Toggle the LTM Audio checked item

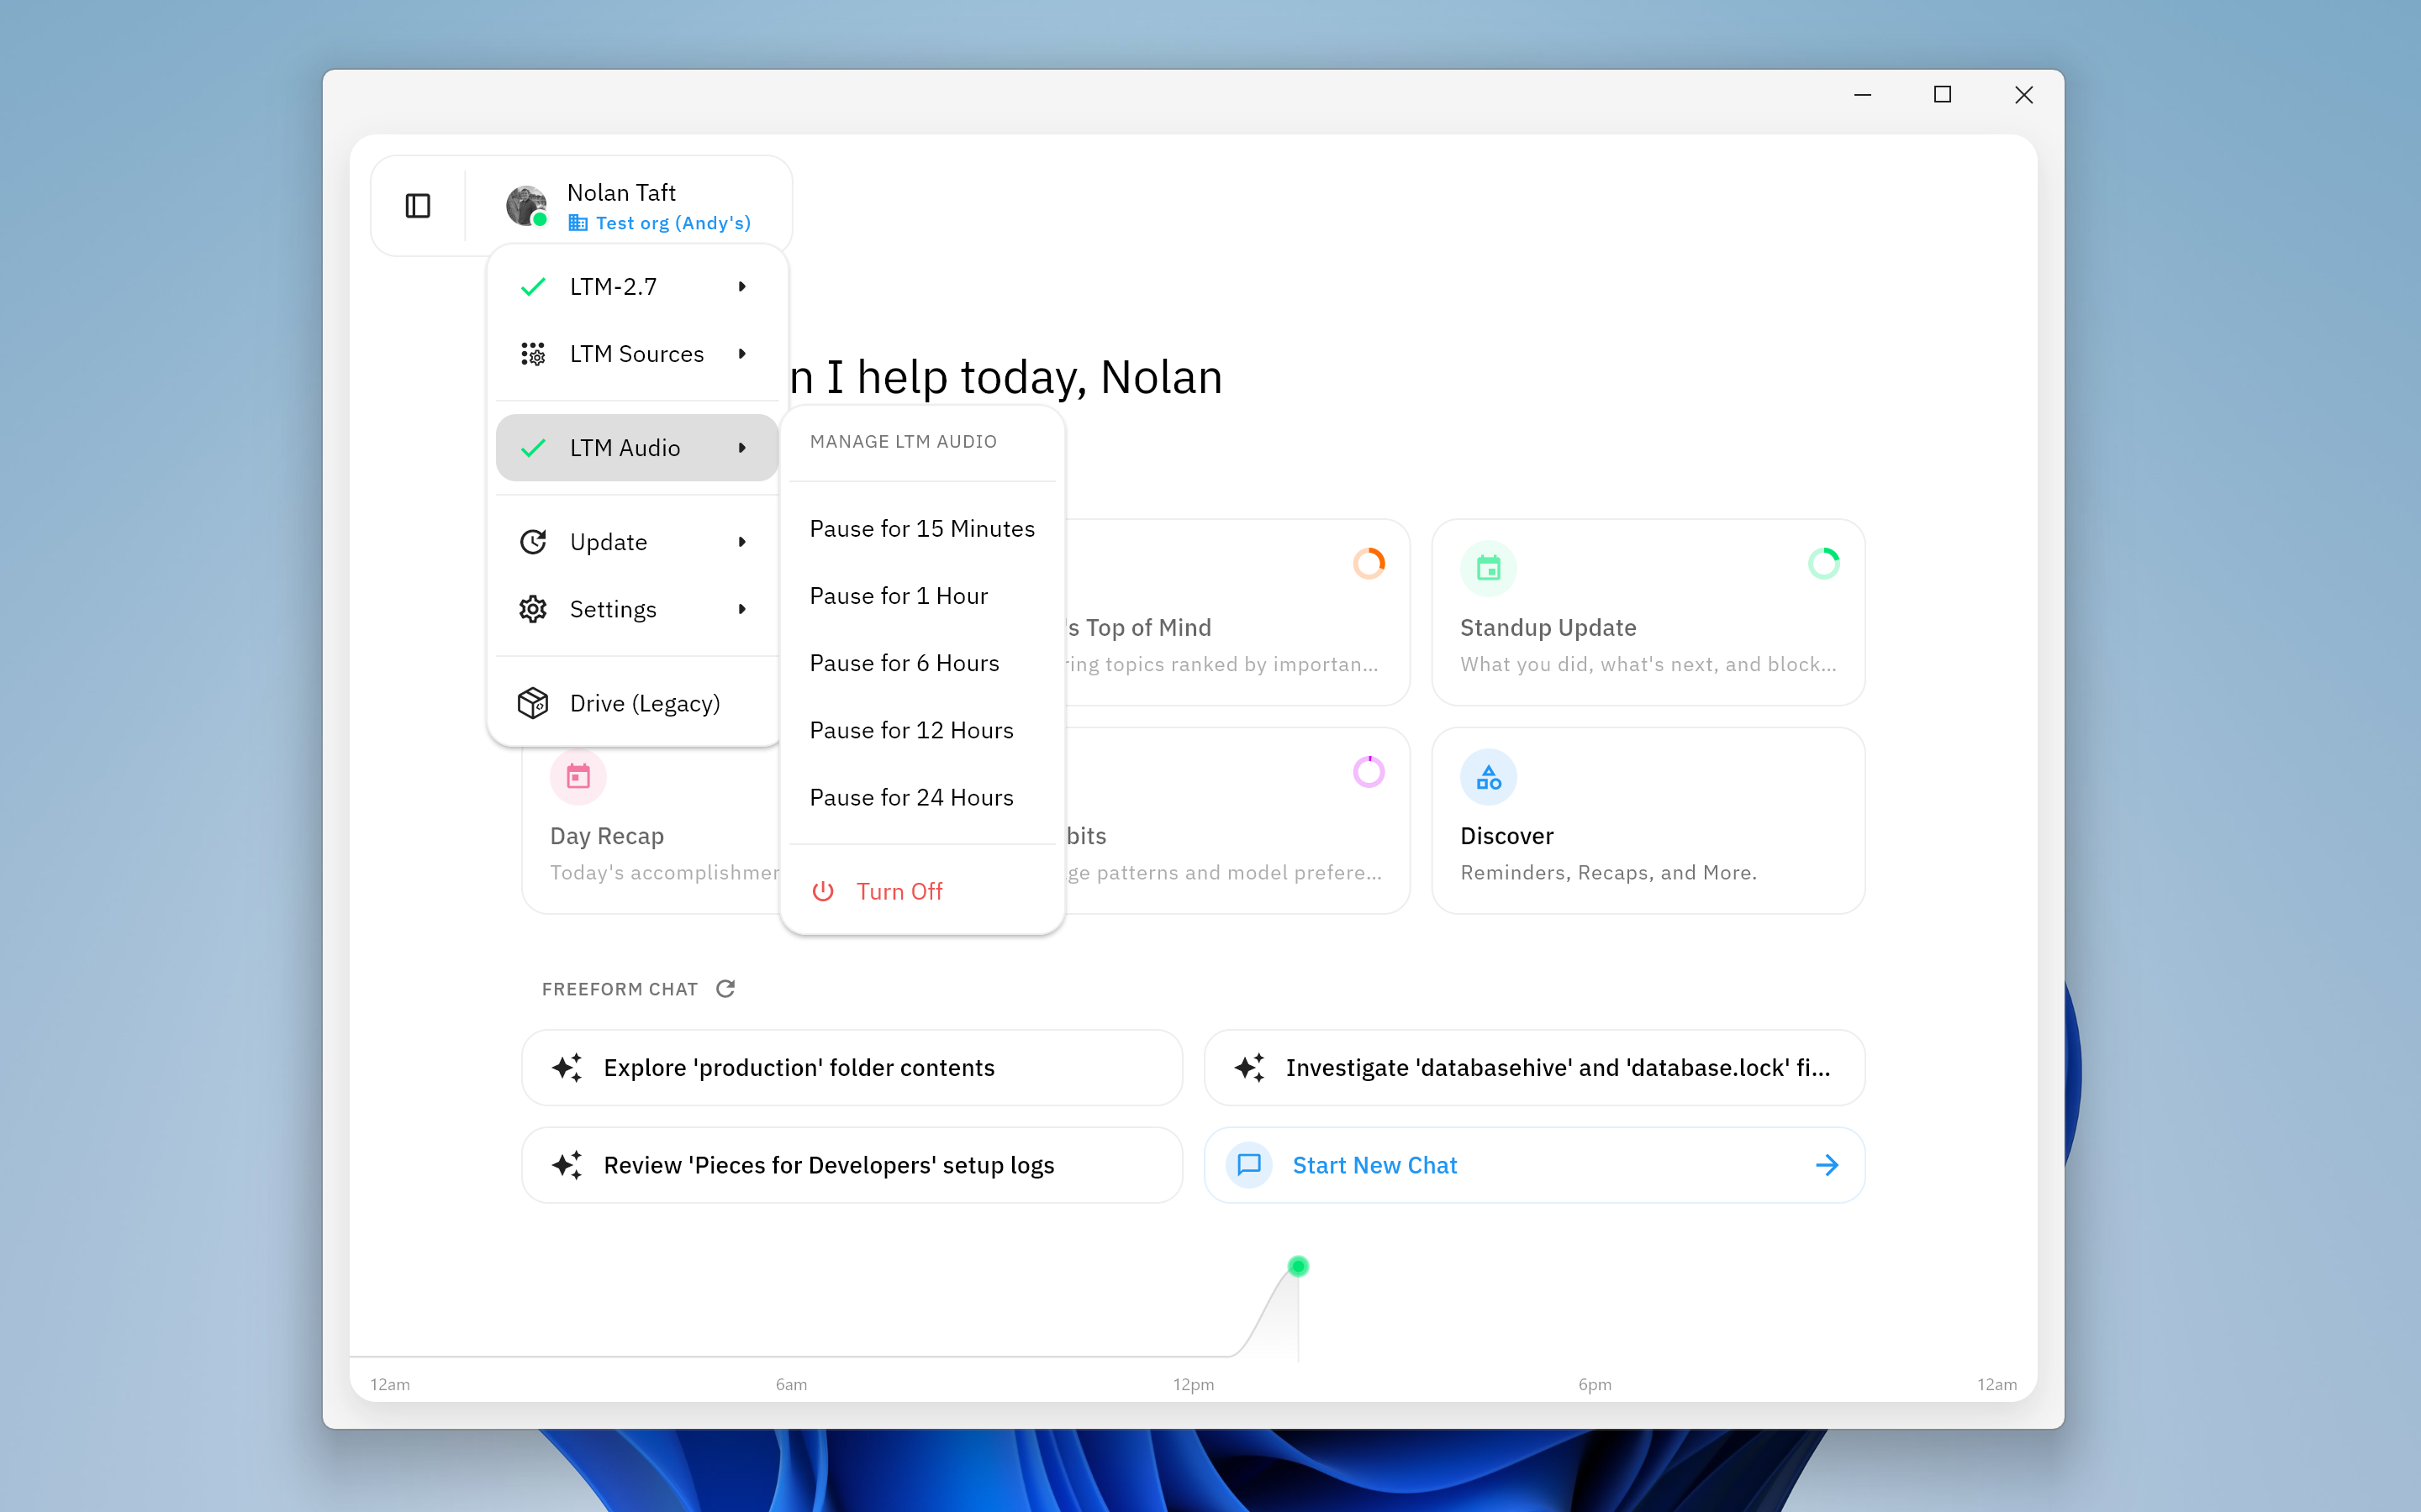click(625, 448)
